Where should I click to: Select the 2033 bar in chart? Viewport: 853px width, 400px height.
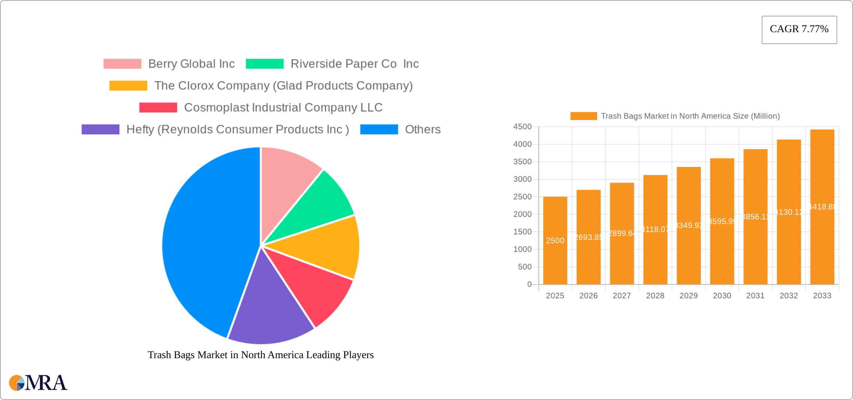coord(822,207)
